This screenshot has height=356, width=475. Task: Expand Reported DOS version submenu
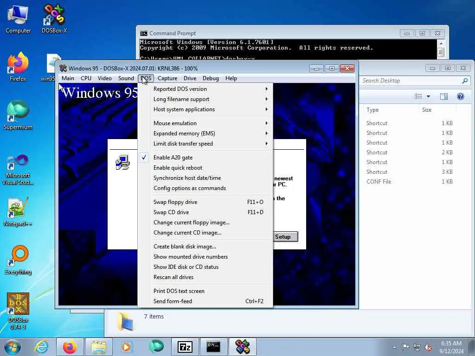tap(205, 89)
